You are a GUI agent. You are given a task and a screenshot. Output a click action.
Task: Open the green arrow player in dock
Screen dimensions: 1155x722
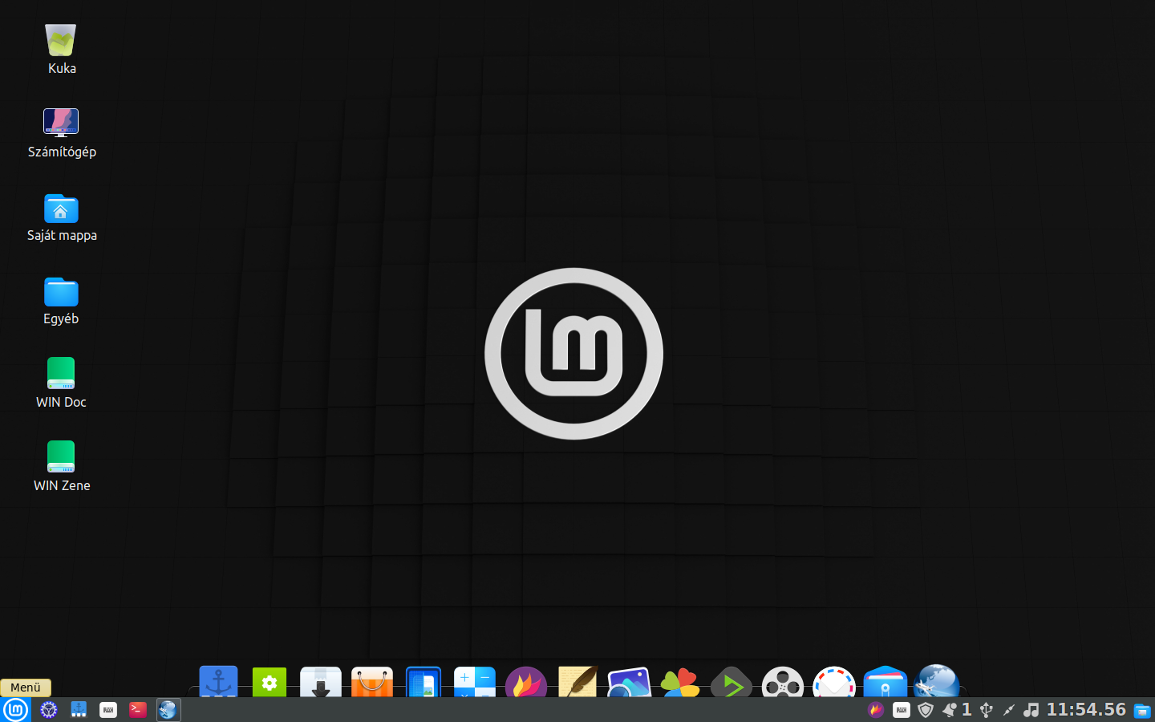[731, 682]
